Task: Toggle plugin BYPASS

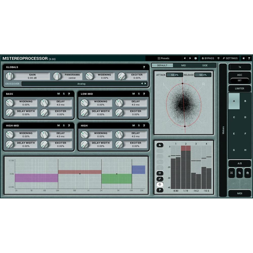Action: (x=208, y=58)
